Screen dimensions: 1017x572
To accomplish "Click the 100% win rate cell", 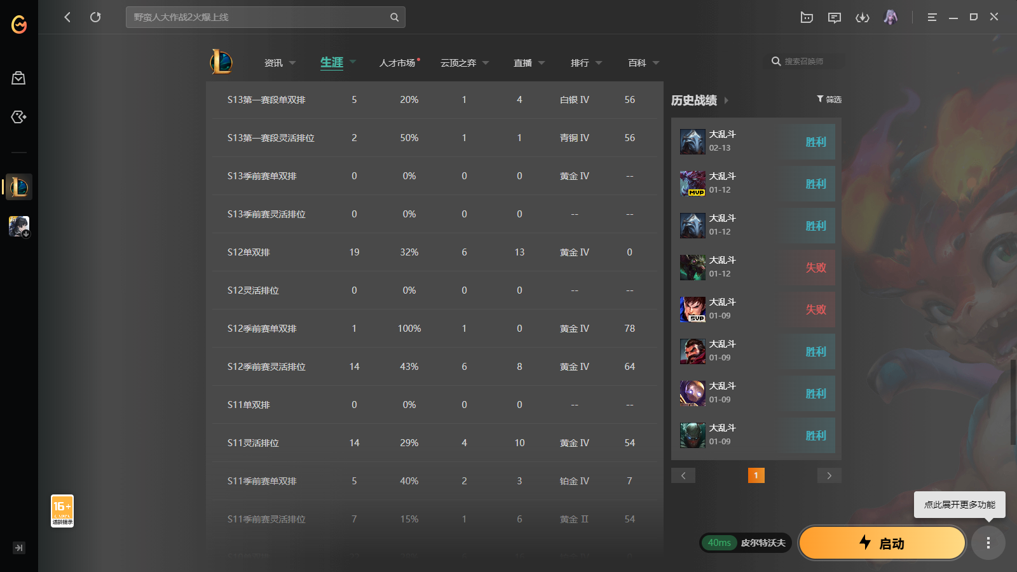I will point(409,329).
